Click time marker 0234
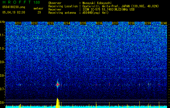 pos(67,23)
